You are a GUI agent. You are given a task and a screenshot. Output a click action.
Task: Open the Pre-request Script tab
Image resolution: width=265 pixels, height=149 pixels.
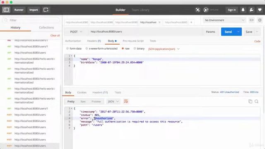pos(133,41)
